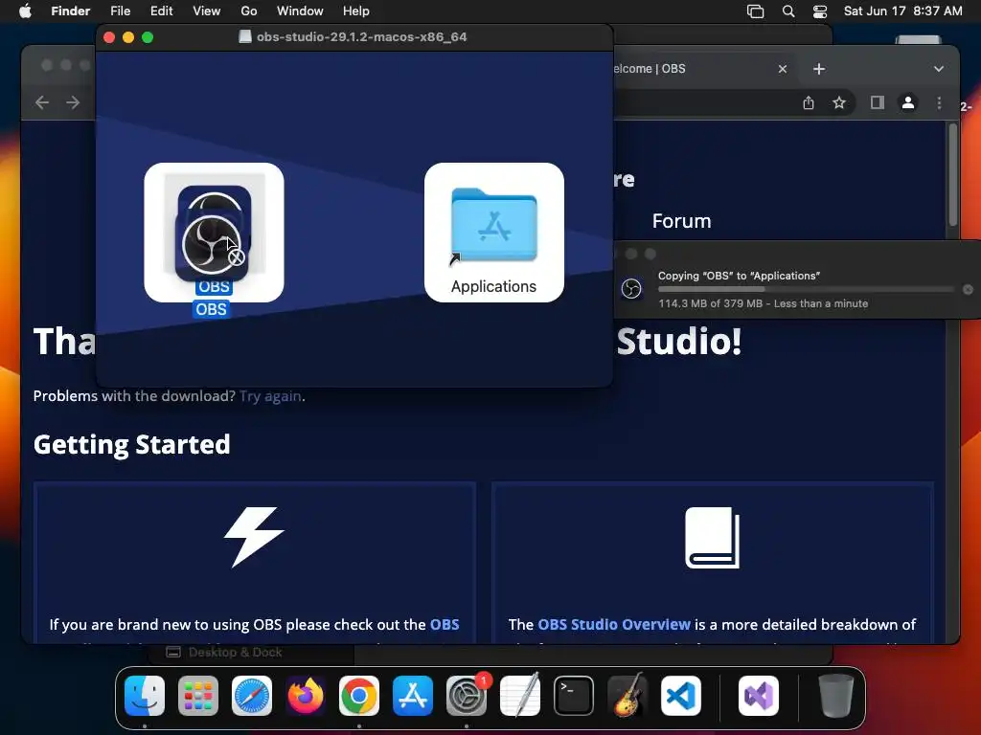Open the OBS Studio Overview link
This screenshot has width=981, height=735.
pos(614,624)
